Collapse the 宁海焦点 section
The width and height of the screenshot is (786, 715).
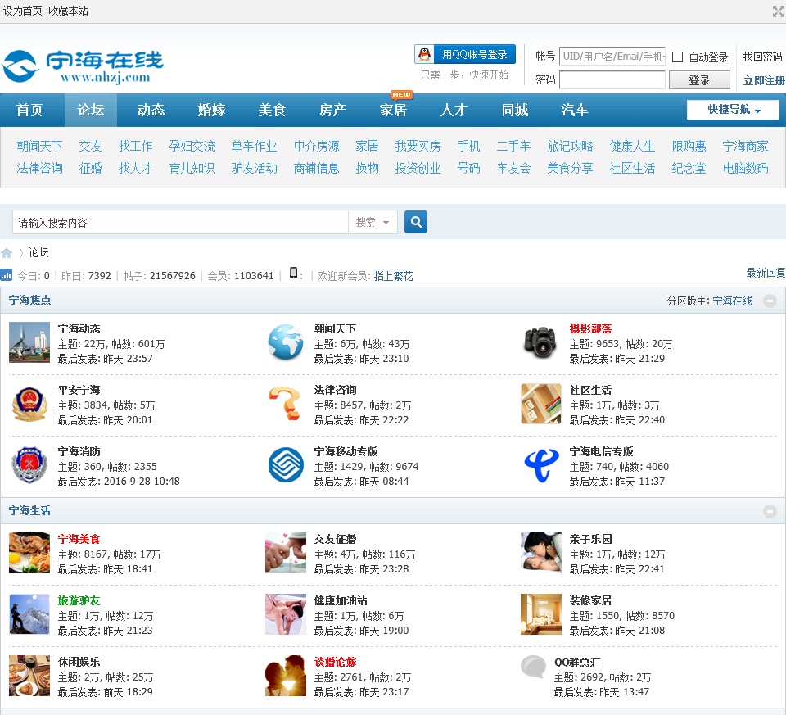click(770, 301)
